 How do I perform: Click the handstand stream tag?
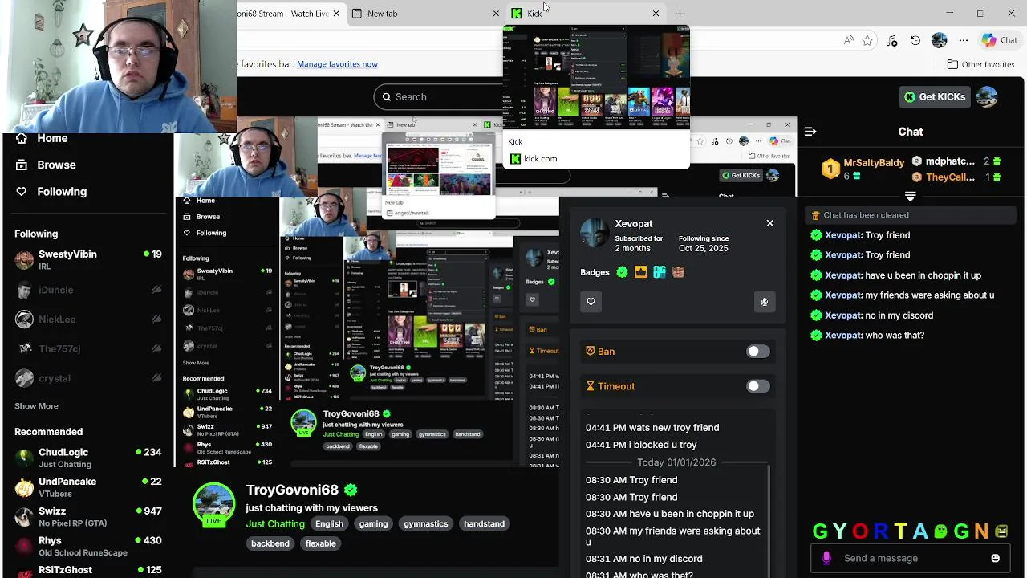tap(484, 524)
